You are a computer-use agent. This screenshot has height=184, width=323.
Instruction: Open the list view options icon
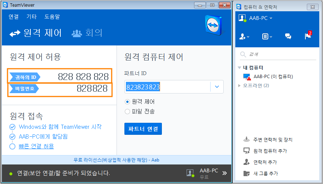[267, 37]
